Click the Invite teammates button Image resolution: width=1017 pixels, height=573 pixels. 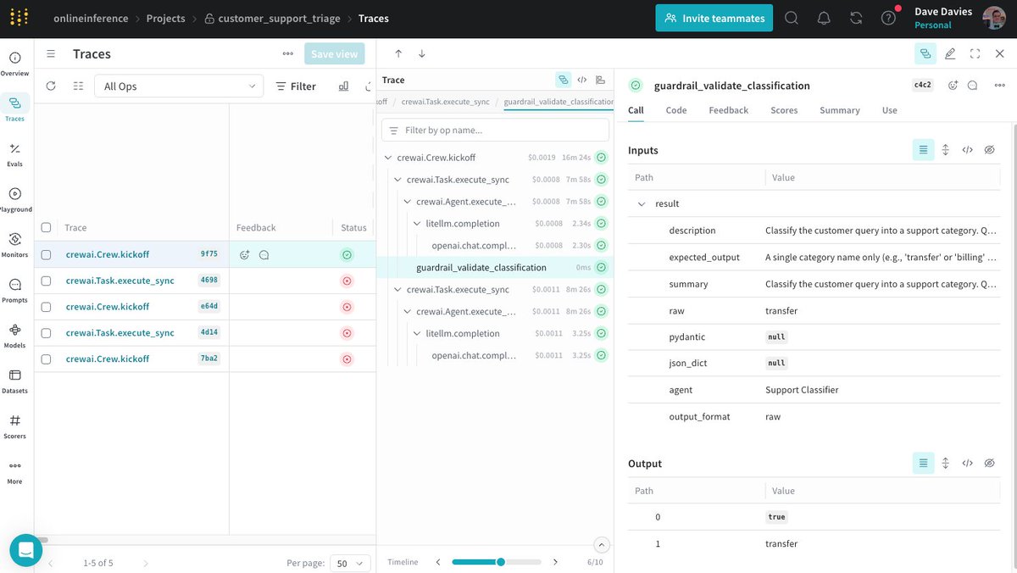(714, 18)
